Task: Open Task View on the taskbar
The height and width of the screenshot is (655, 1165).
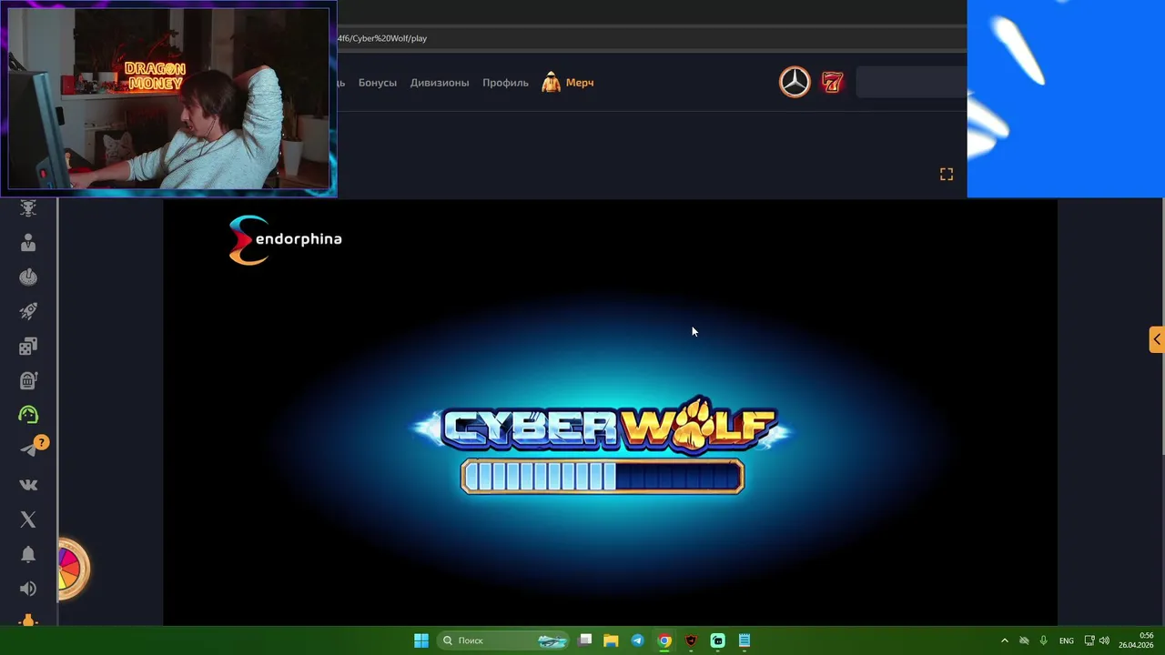Action: click(585, 640)
